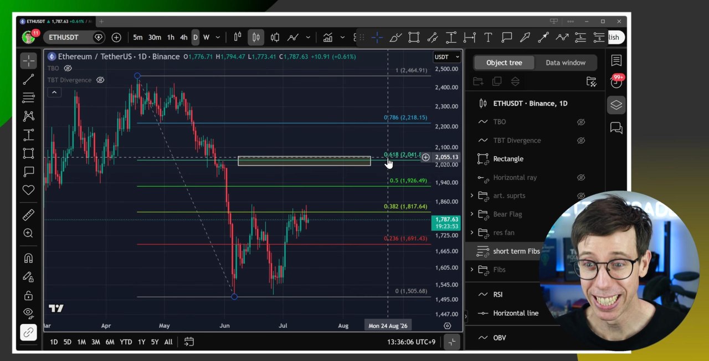
Task: Select the price range tool in floating toolbar
Action: click(451, 37)
